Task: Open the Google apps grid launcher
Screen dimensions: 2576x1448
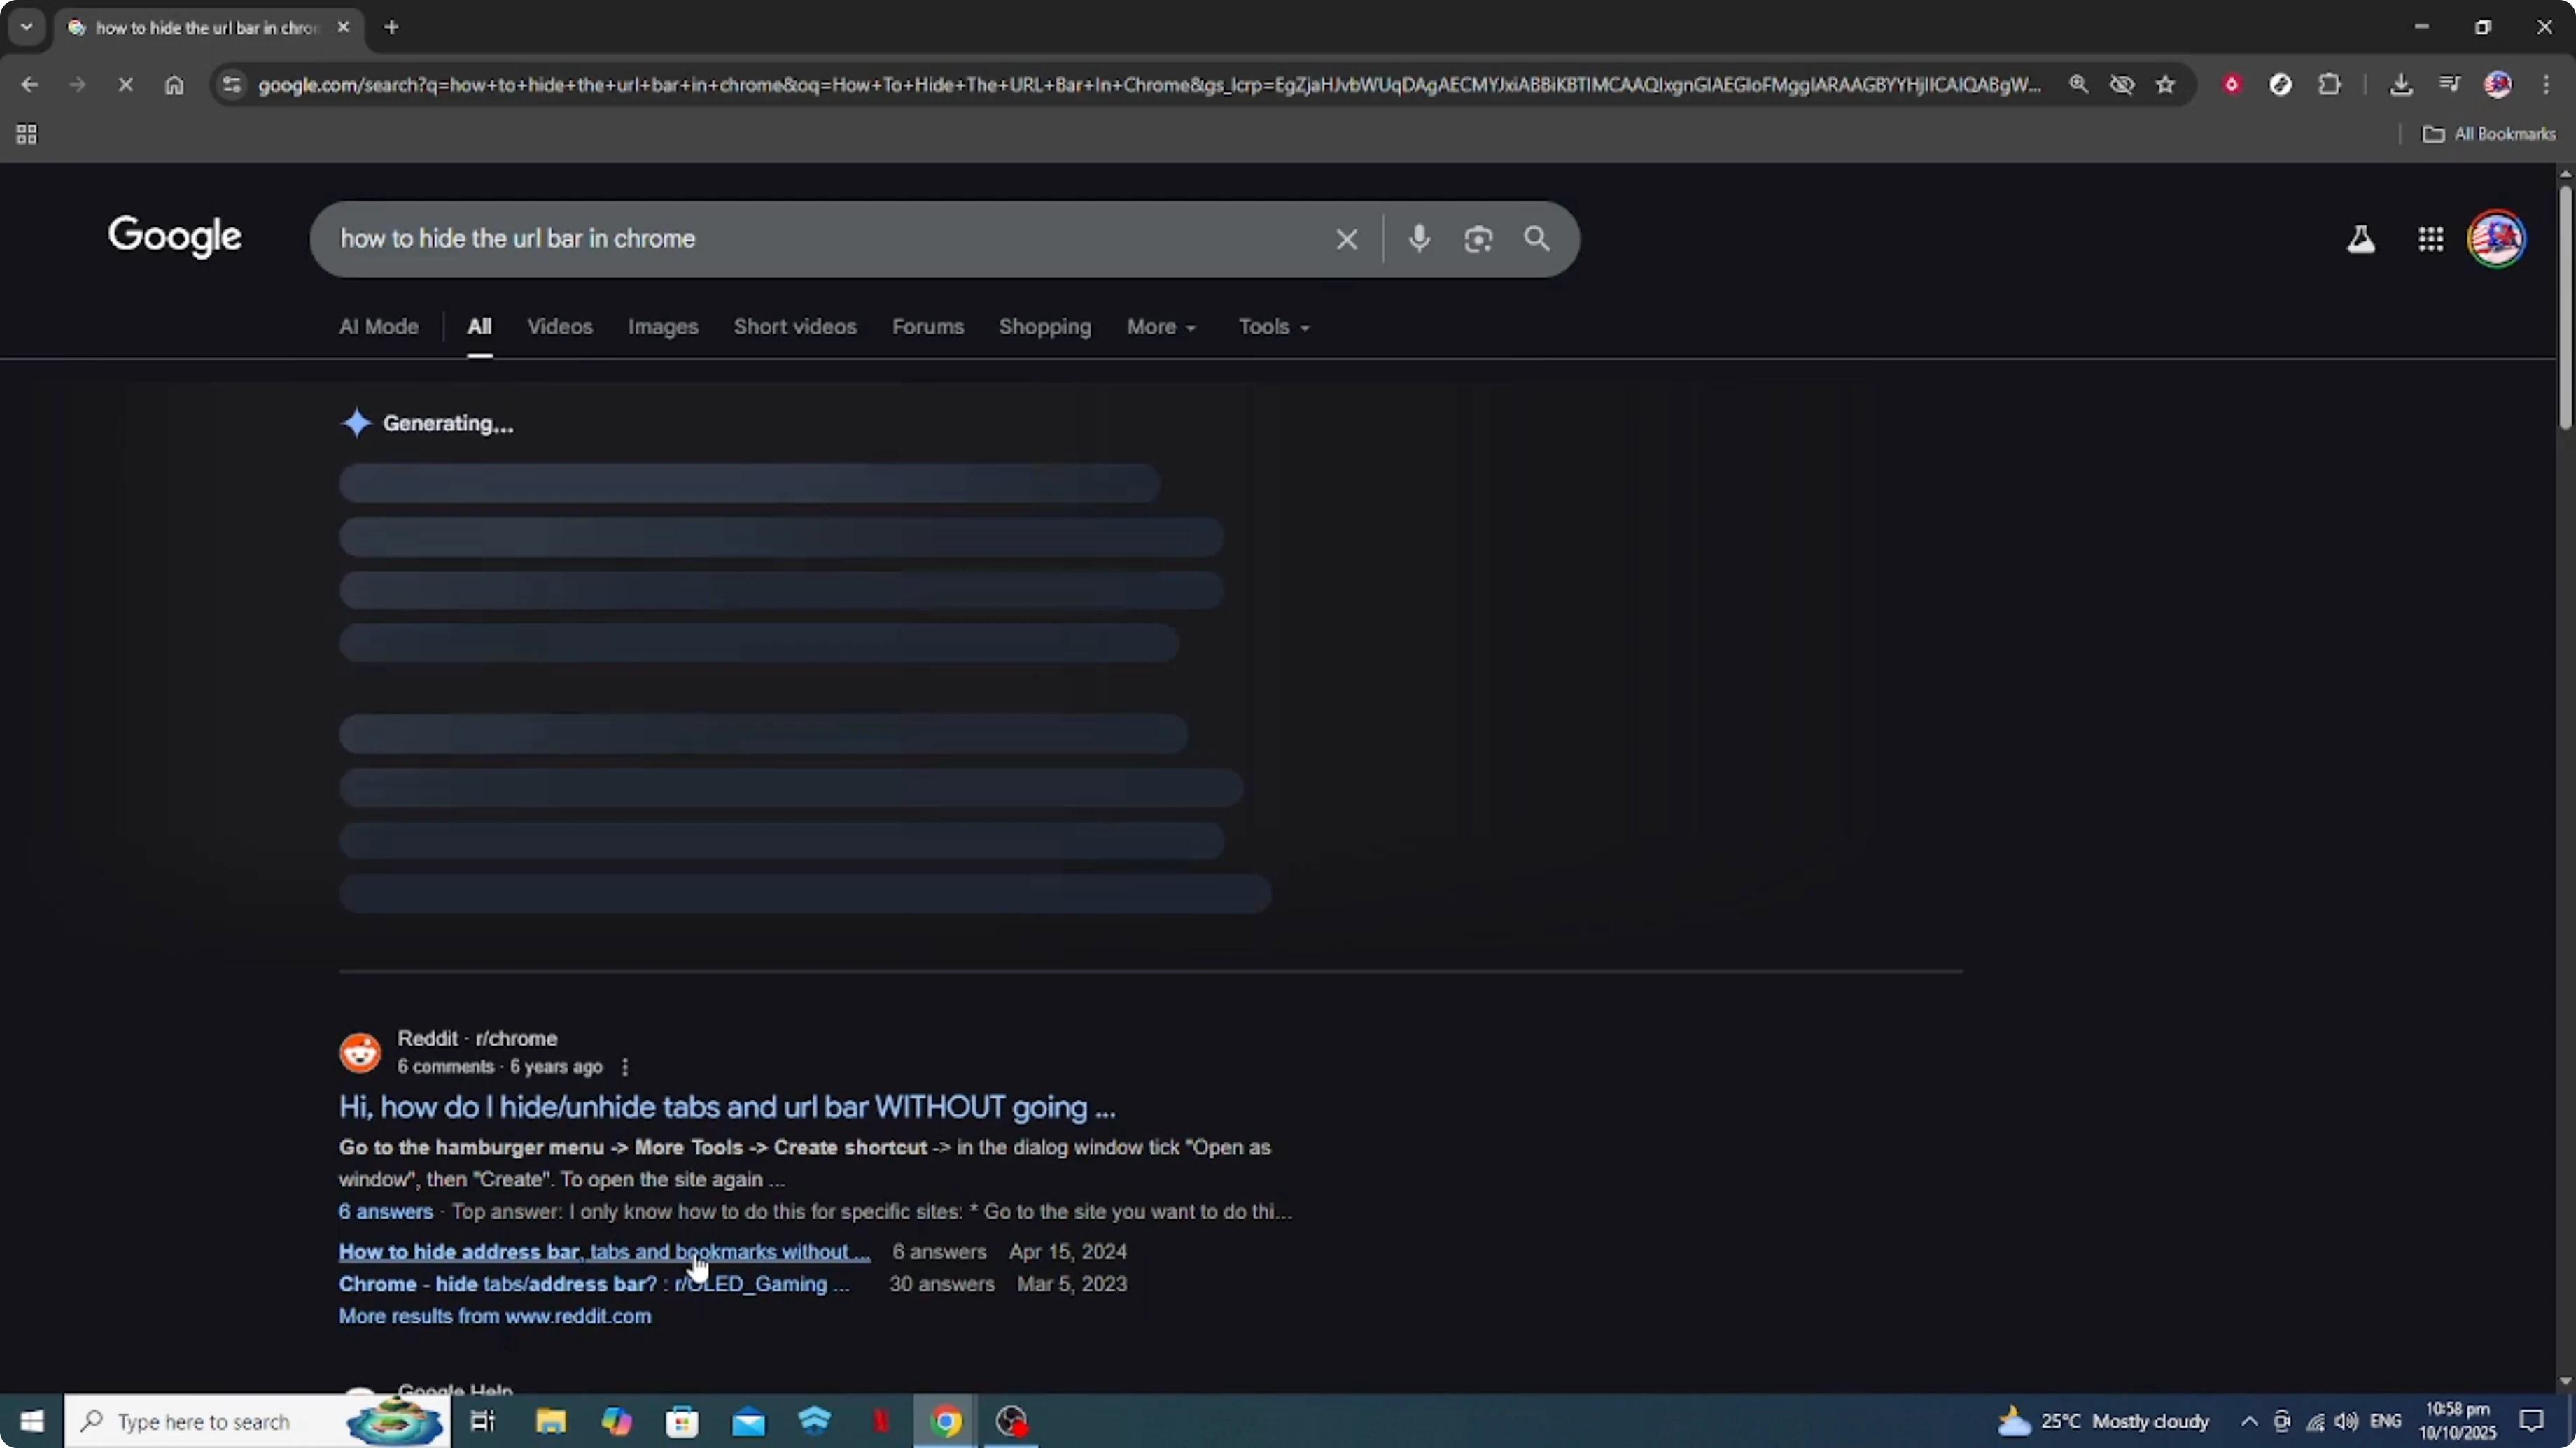Action: 2430,239
